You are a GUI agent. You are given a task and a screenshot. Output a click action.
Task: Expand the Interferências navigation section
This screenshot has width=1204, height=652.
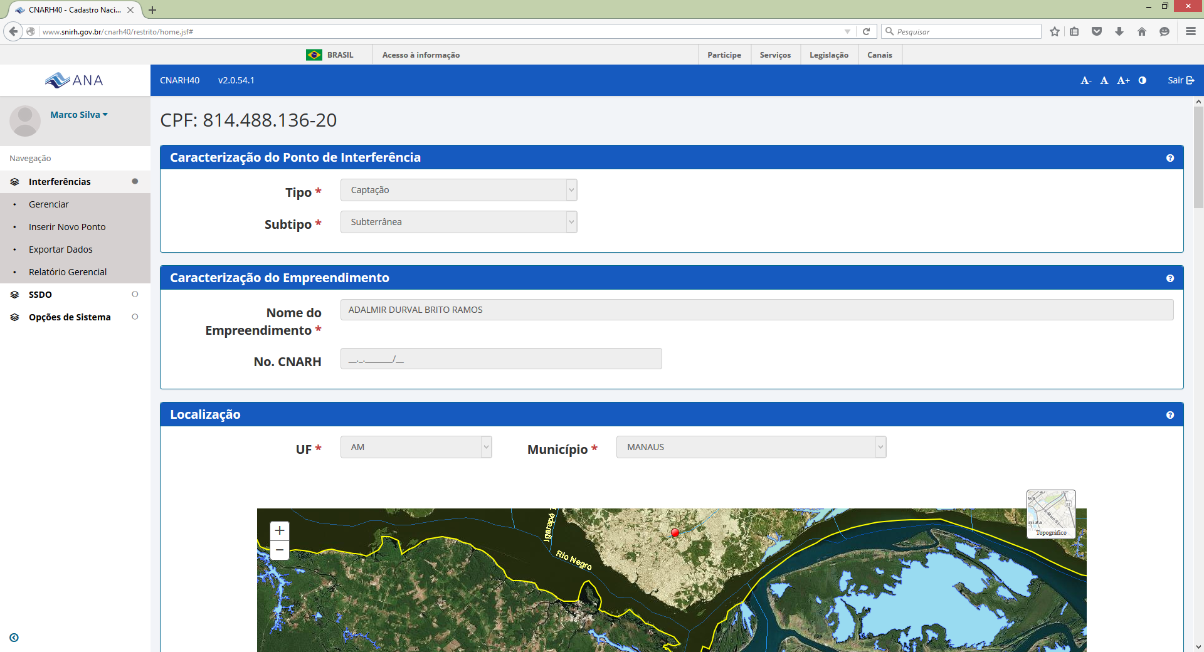75,182
